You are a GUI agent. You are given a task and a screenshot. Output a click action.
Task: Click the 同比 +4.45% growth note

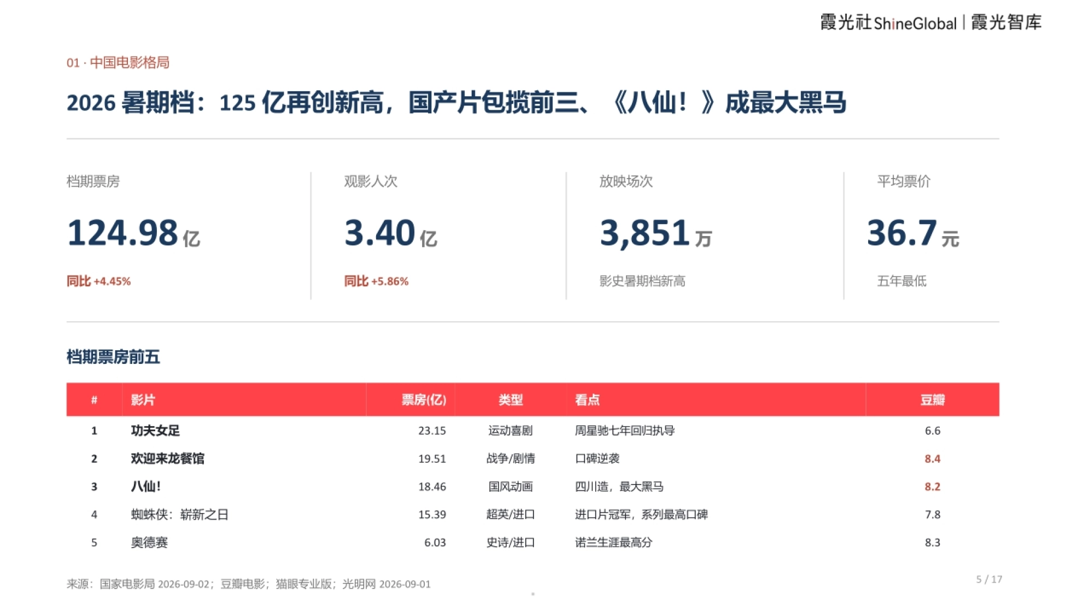99,281
